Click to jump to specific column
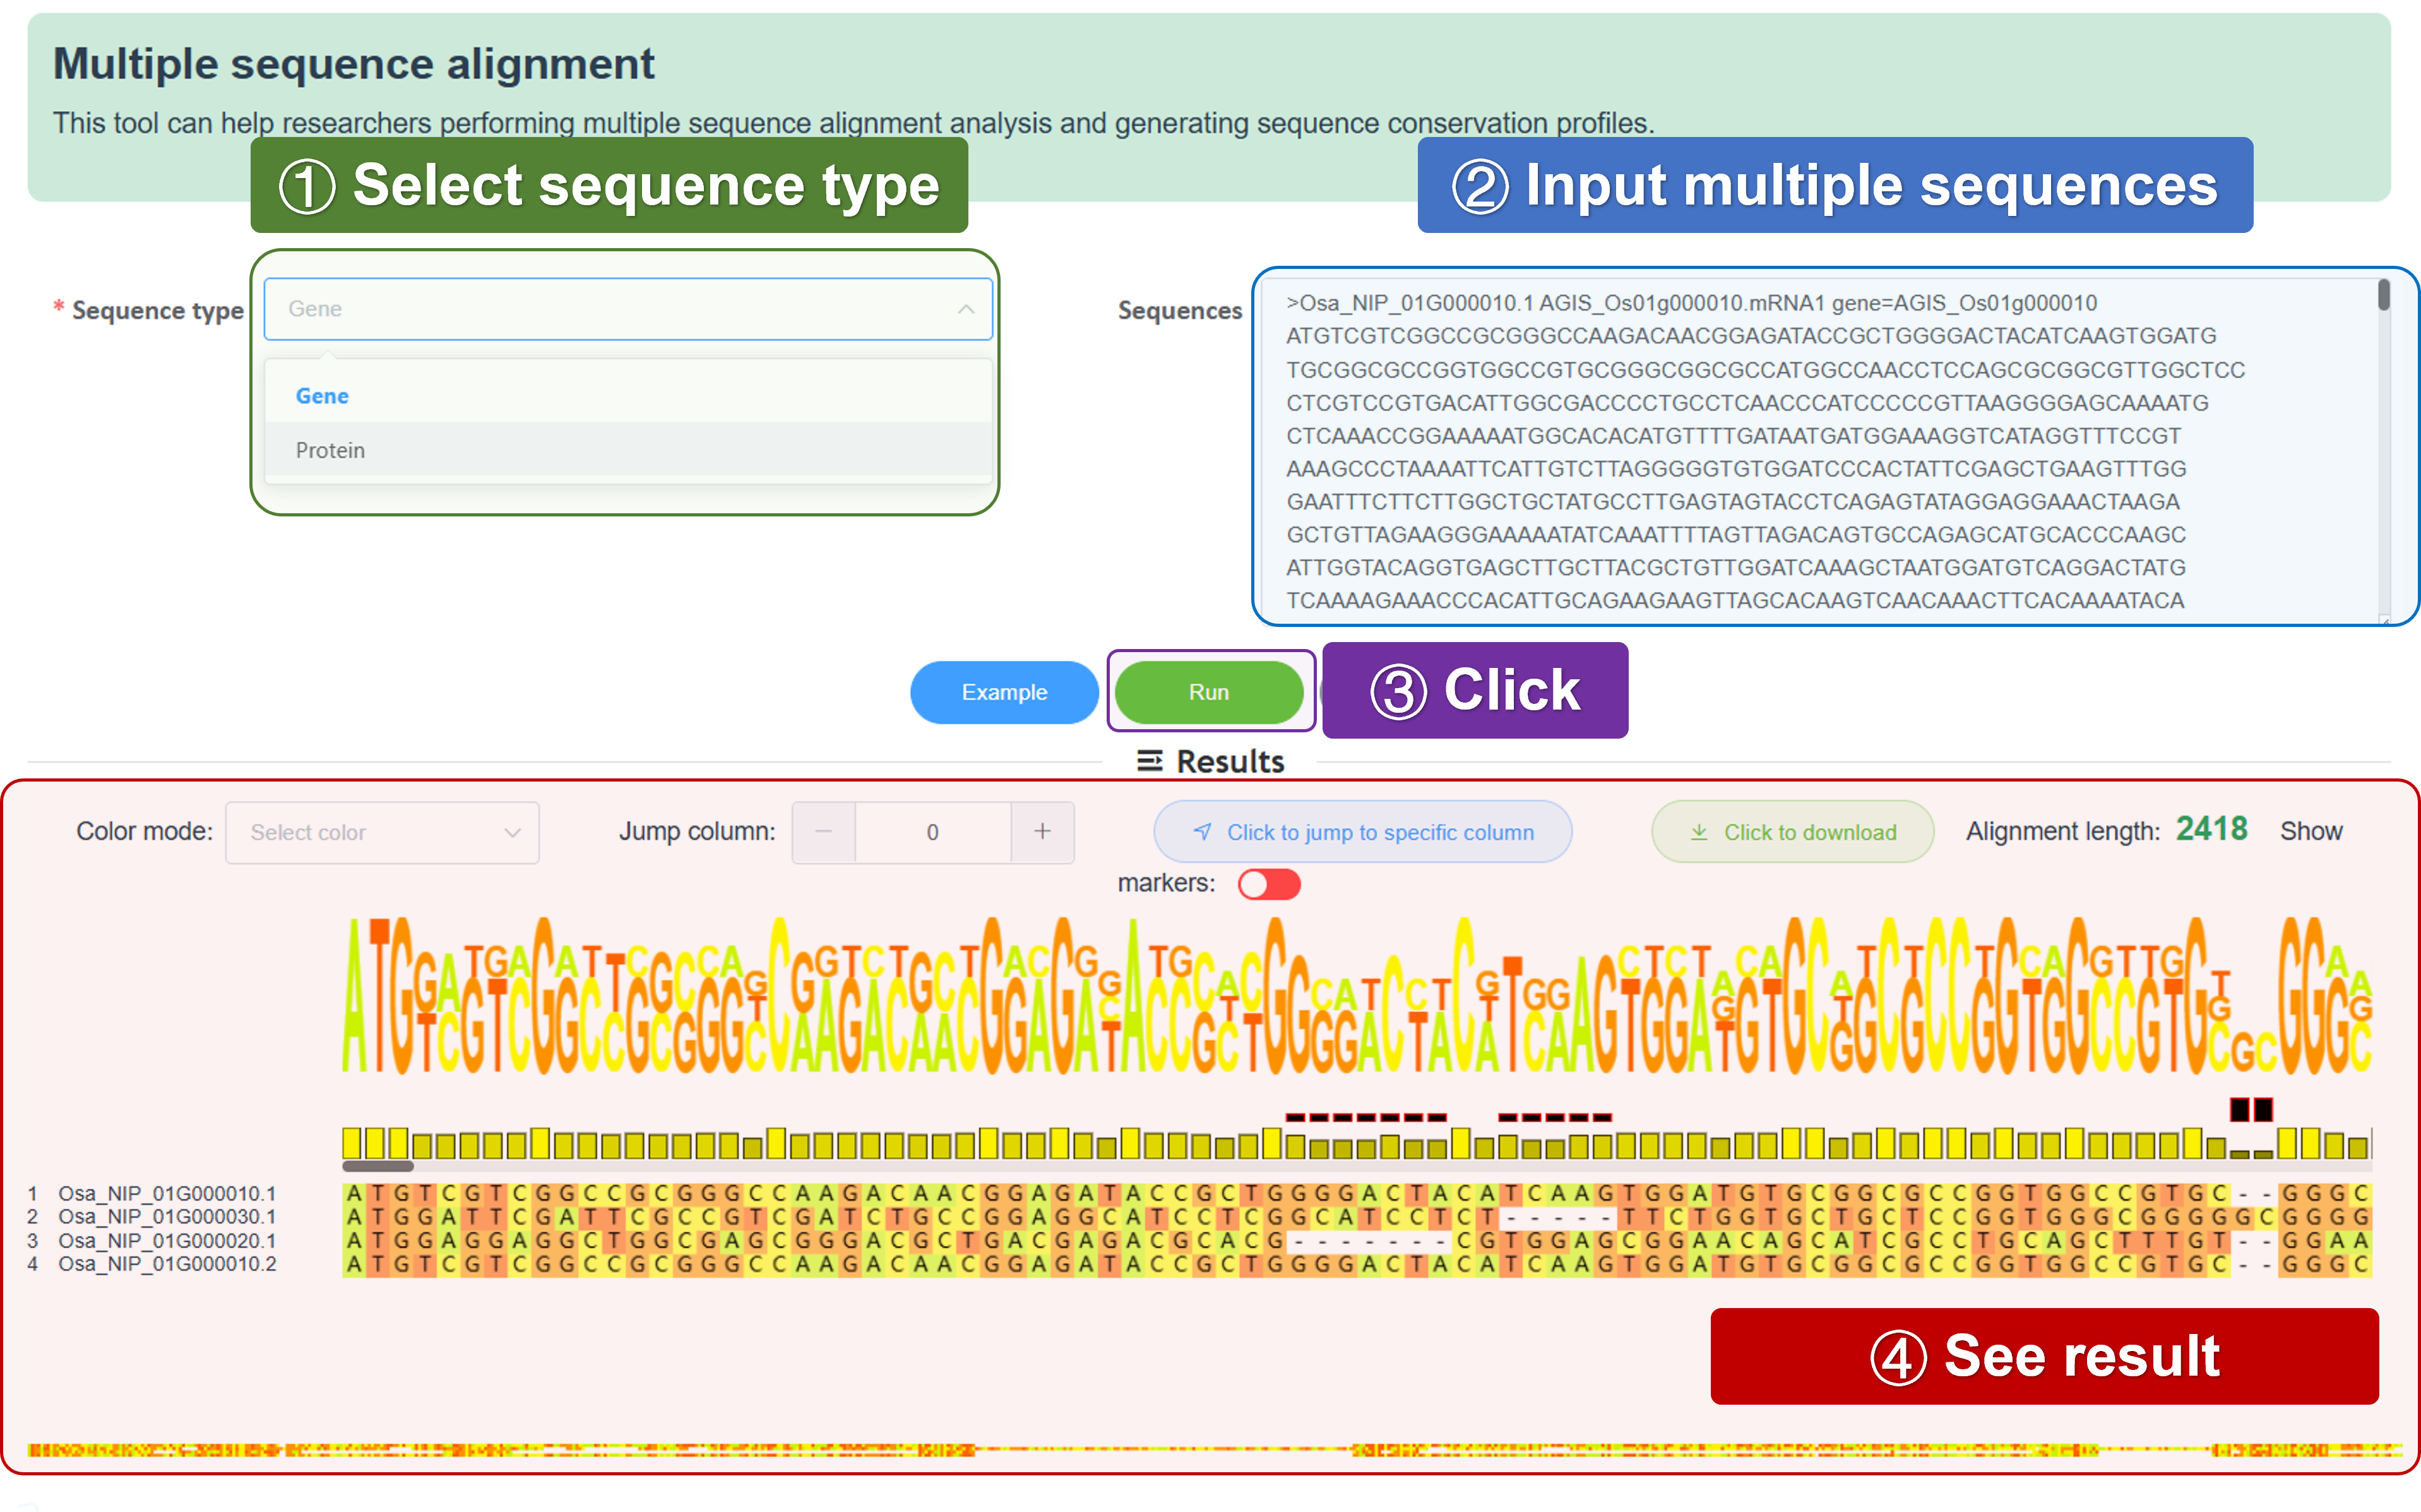 coord(1362,832)
